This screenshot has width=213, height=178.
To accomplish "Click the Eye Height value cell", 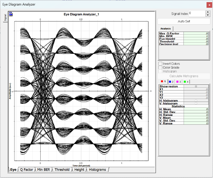I will (196, 39).
